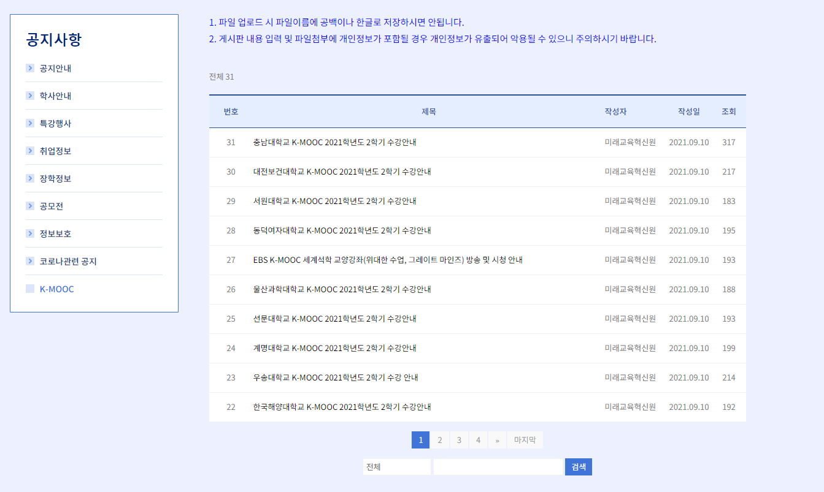Image resolution: width=824 pixels, height=492 pixels.
Task: Open the 공지안내 sidebar menu
Action: tap(55, 68)
